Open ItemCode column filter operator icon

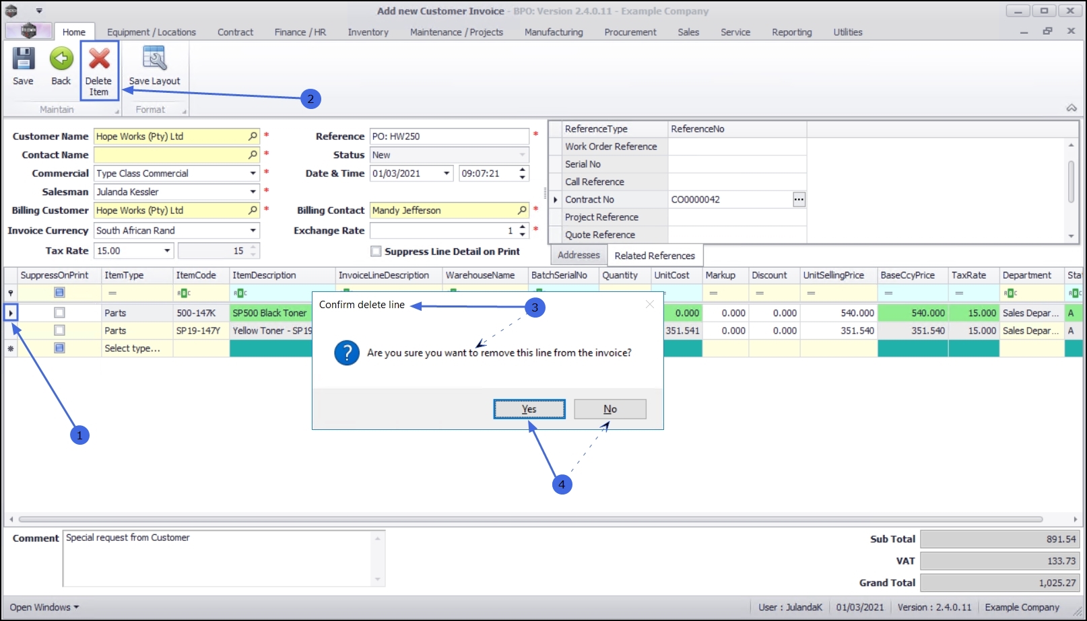[x=183, y=293]
